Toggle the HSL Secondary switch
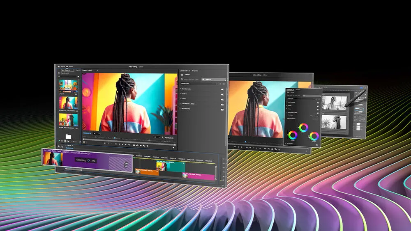This screenshot has height=231, width=411. coord(222,110)
